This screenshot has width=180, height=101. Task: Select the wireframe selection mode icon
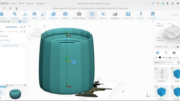click(166, 53)
